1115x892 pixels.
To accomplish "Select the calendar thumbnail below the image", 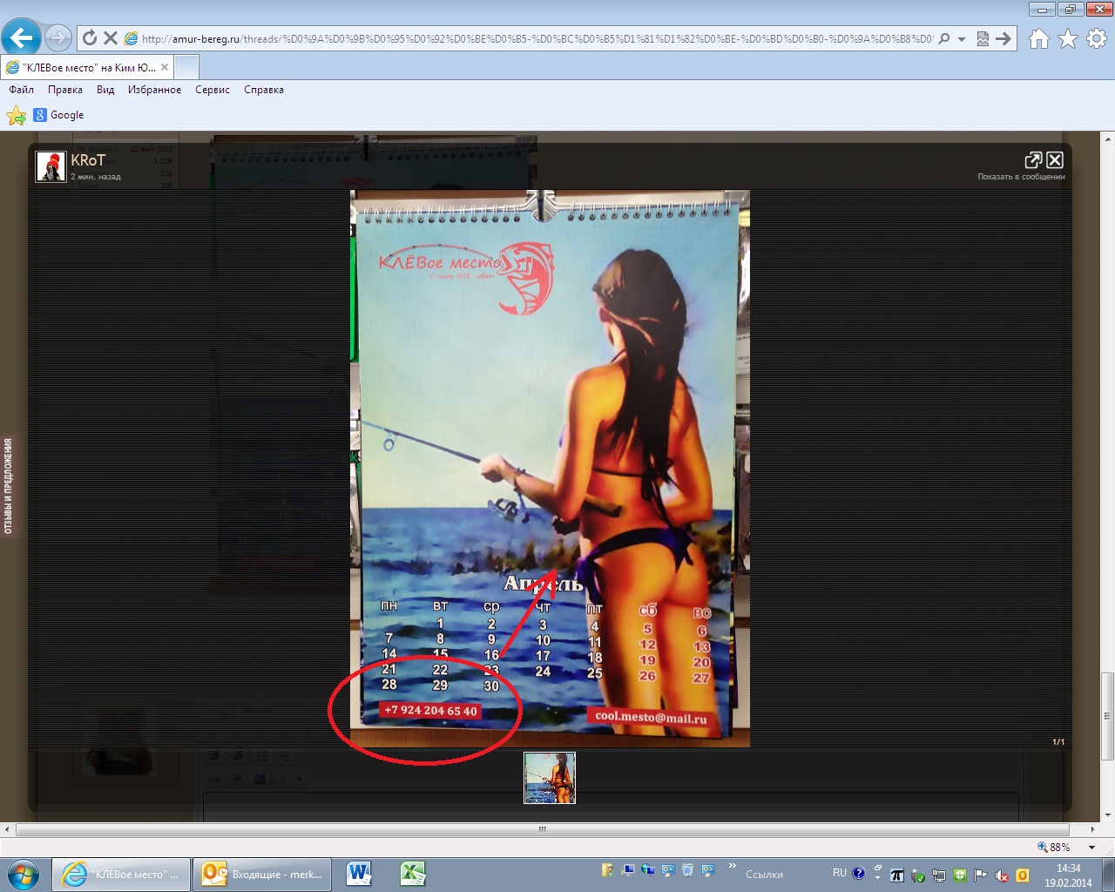I will coord(550,778).
